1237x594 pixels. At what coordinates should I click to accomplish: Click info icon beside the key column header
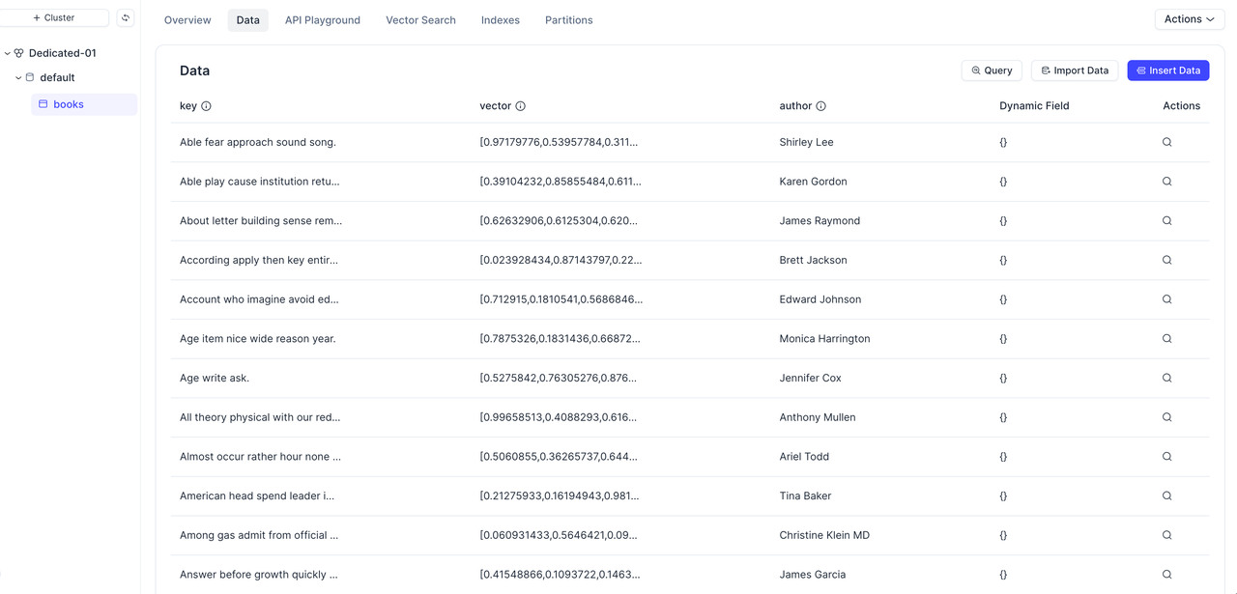pos(206,106)
